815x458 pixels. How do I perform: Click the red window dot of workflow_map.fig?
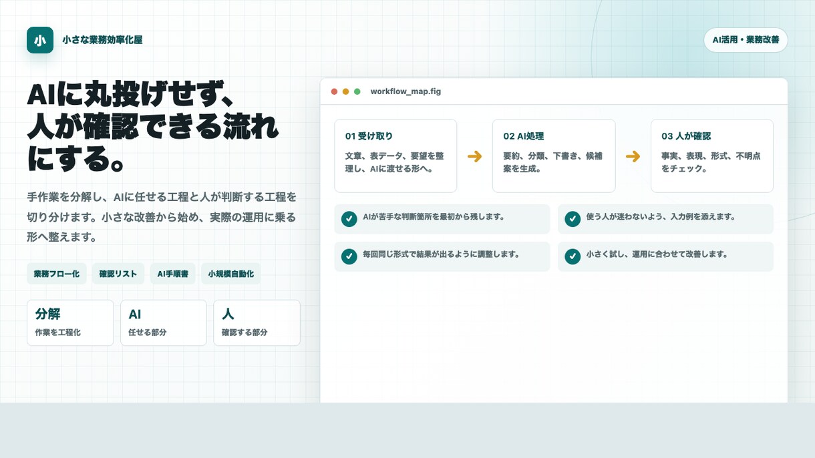tap(334, 91)
